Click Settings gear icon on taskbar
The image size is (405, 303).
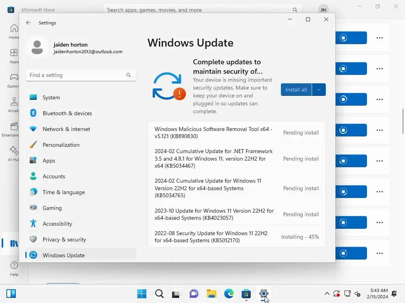pyautogui.click(x=263, y=294)
